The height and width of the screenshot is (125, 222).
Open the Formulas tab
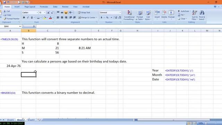tap(44, 7)
